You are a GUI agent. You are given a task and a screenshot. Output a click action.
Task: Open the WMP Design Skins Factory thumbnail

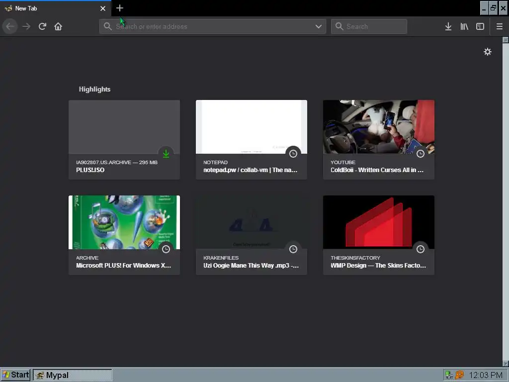(x=378, y=222)
